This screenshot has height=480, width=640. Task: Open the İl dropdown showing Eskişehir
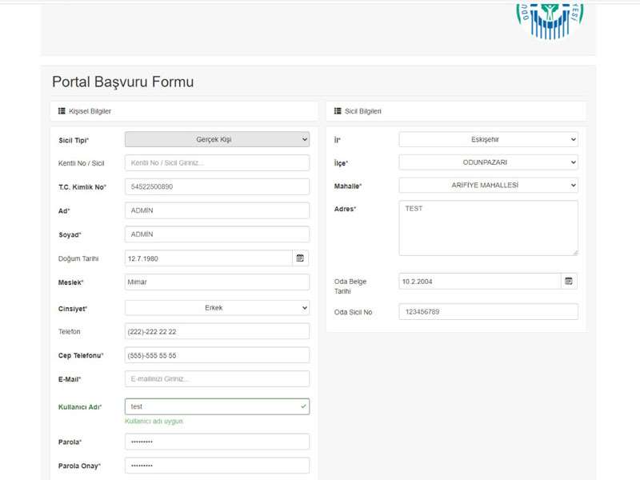pyautogui.click(x=489, y=139)
